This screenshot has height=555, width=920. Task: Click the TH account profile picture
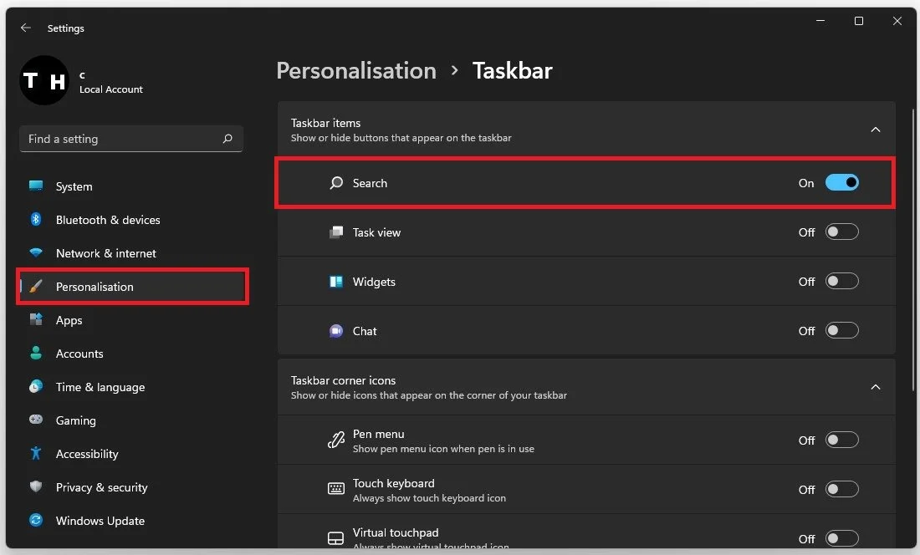click(x=44, y=80)
